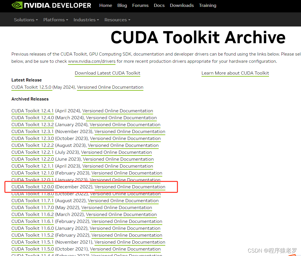
Task: Select the (May 2024) date text
Action: pyautogui.click(x=64, y=87)
